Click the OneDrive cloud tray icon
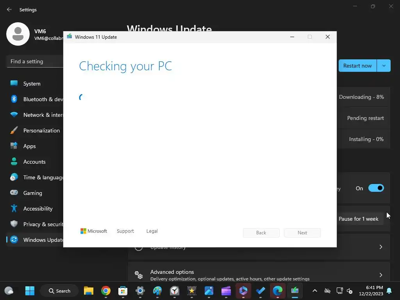Screen dimensions: 400x300 [327, 291]
